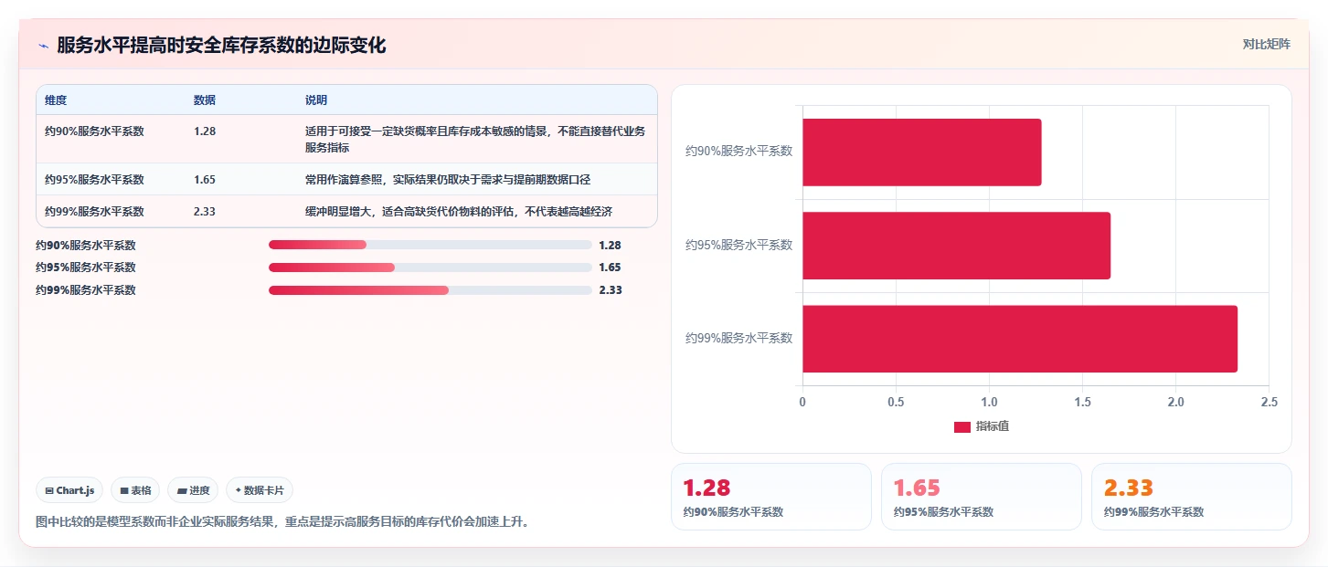Click table cell 约95%服务水平系数
The height and width of the screenshot is (567, 1328).
pyautogui.click(x=94, y=180)
